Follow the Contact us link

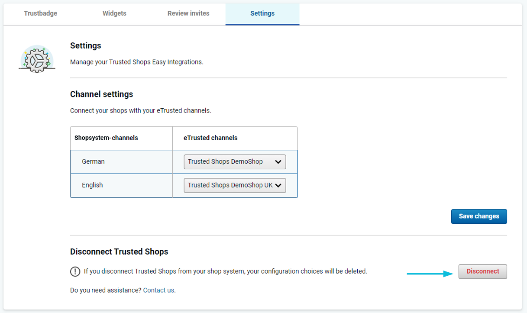click(x=159, y=290)
